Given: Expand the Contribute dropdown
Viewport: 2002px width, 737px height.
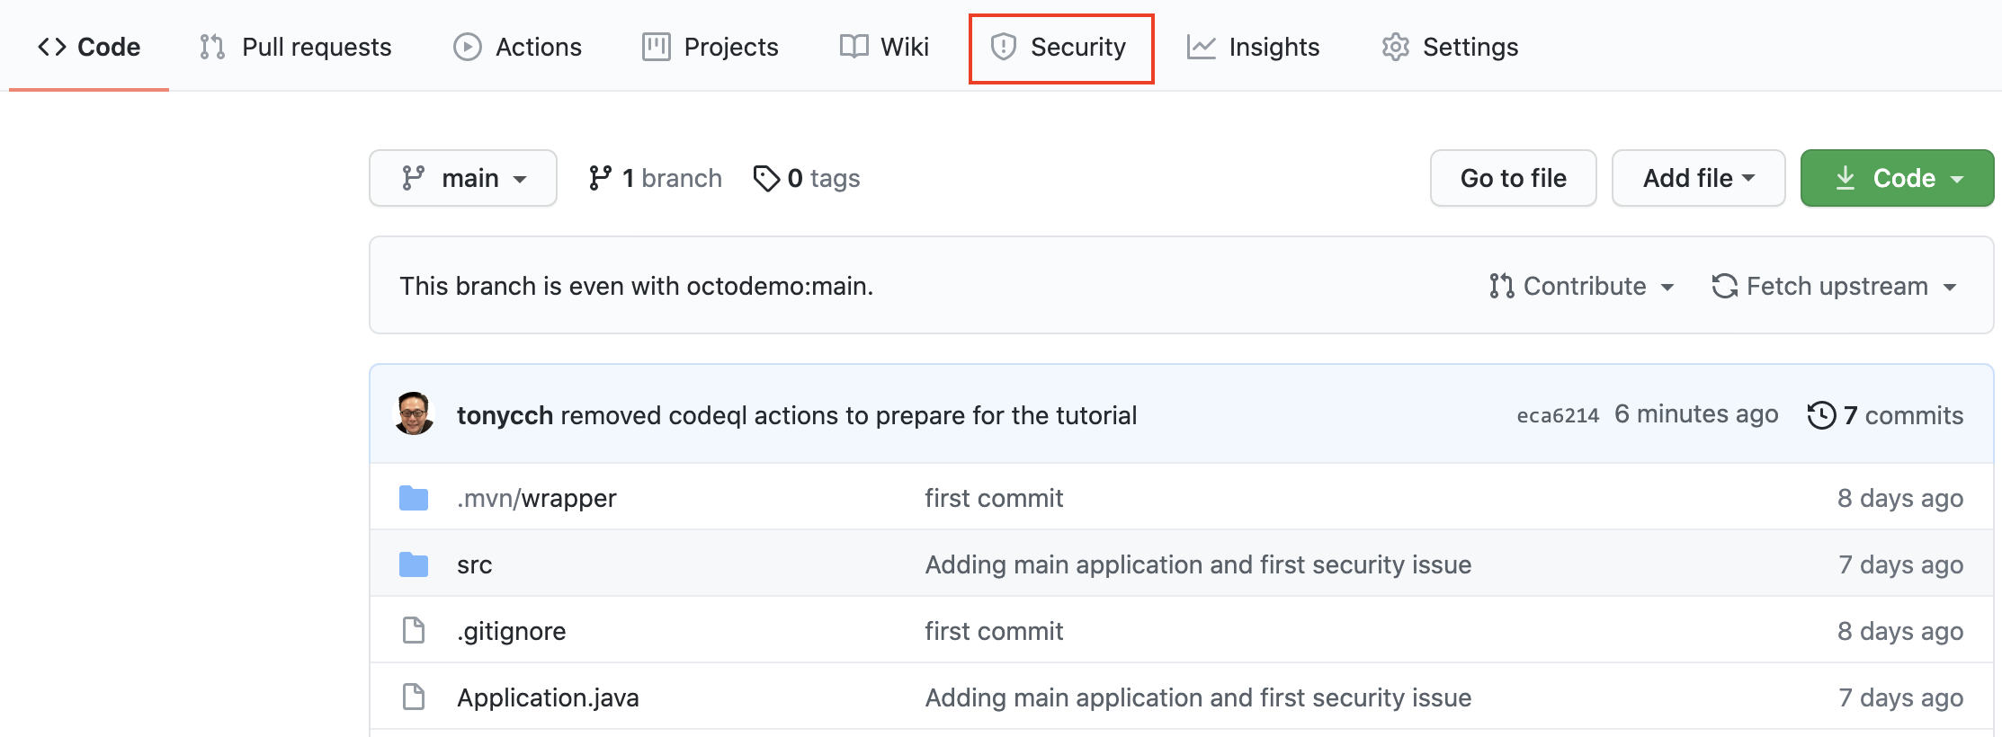Looking at the screenshot, I should [x=1582, y=286].
